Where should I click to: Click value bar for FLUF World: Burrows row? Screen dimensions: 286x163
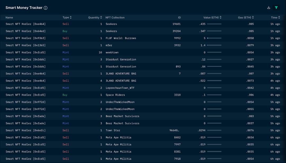click(x=214, y=38)
